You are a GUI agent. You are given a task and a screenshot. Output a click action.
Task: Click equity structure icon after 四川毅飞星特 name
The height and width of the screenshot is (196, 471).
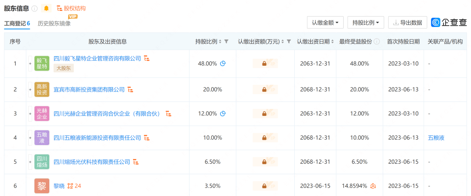tap(147, 58)
